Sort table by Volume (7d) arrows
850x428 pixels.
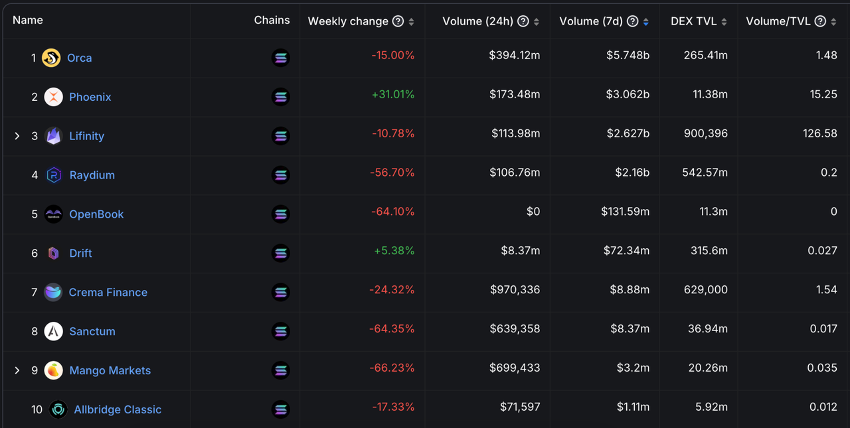pos(646,22)
